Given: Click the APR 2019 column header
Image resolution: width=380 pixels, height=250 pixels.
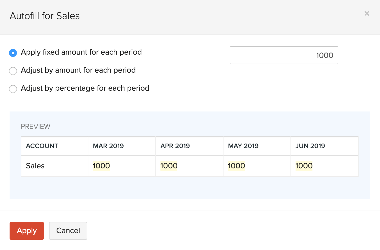Looking at the screenshot, I should click(175, 146).
